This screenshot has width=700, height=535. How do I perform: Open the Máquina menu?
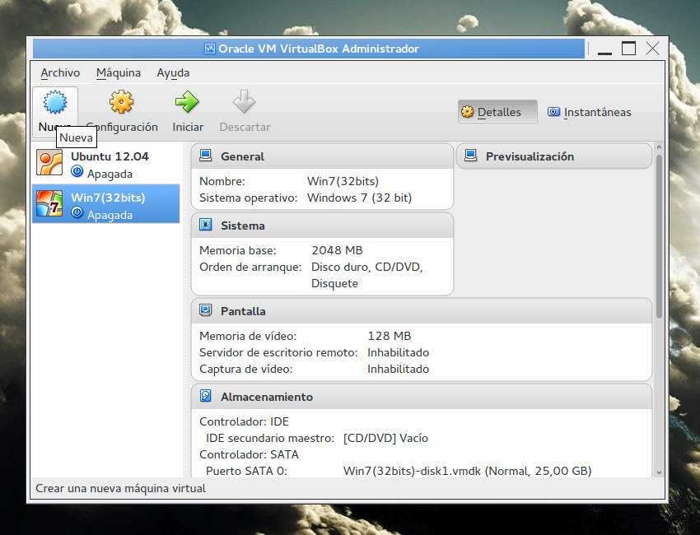tap(119, 72)
